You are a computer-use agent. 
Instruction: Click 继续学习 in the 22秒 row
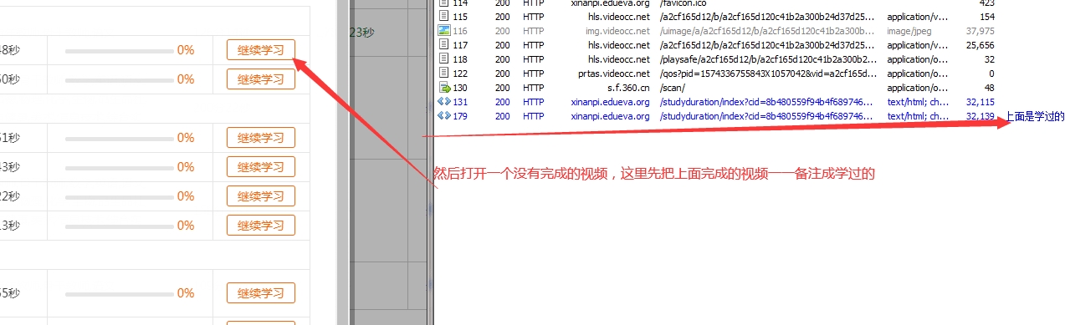[261, 196]
